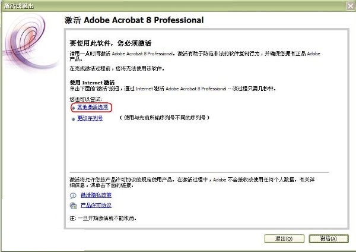The height and width of the screenshot is (252, 356).
Task: Click the title 激活 Adobe Acrobat 8 Professional
Action: pos(134,20)
